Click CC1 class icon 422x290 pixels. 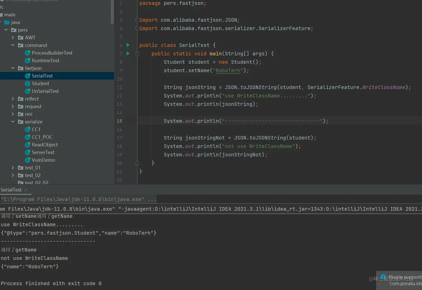[x=28, y=129]
